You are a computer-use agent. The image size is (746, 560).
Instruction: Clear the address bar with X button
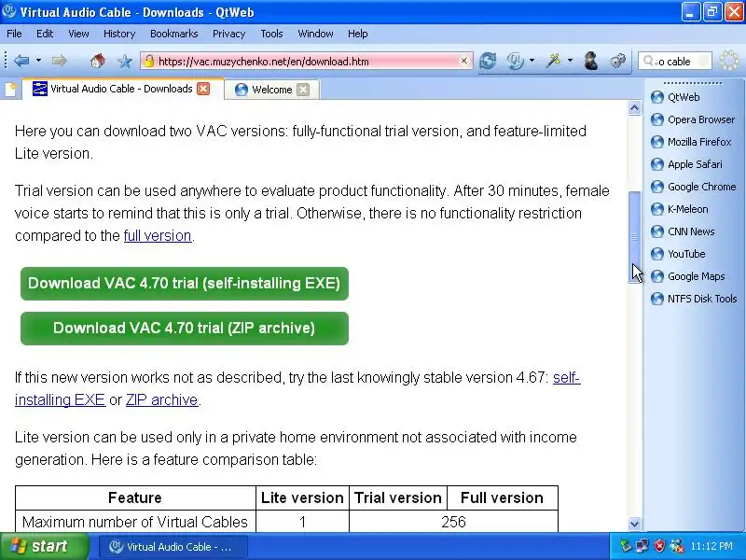463,61
